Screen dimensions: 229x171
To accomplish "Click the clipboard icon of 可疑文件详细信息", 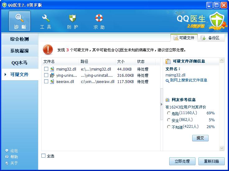I will tap(168, 61).
